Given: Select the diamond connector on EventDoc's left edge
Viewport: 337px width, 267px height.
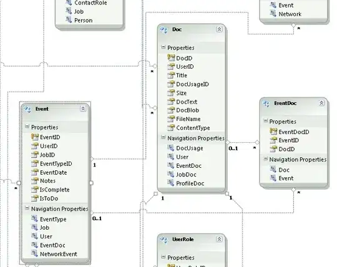Looking at the screenshot, I should [x=257, y=142].
